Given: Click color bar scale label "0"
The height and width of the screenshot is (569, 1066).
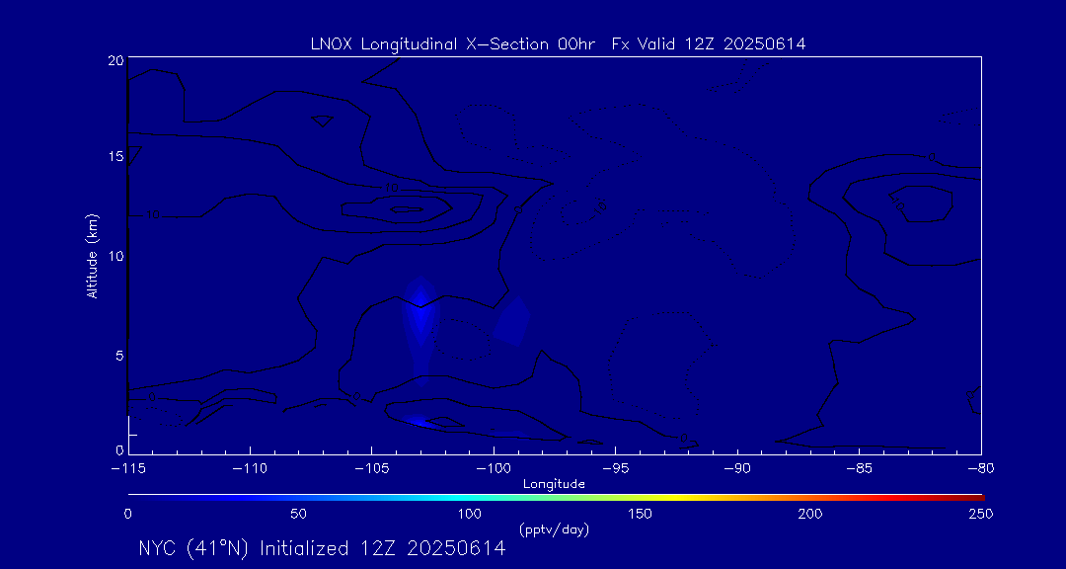Looking at the screenshot, I should click(127, 514).
